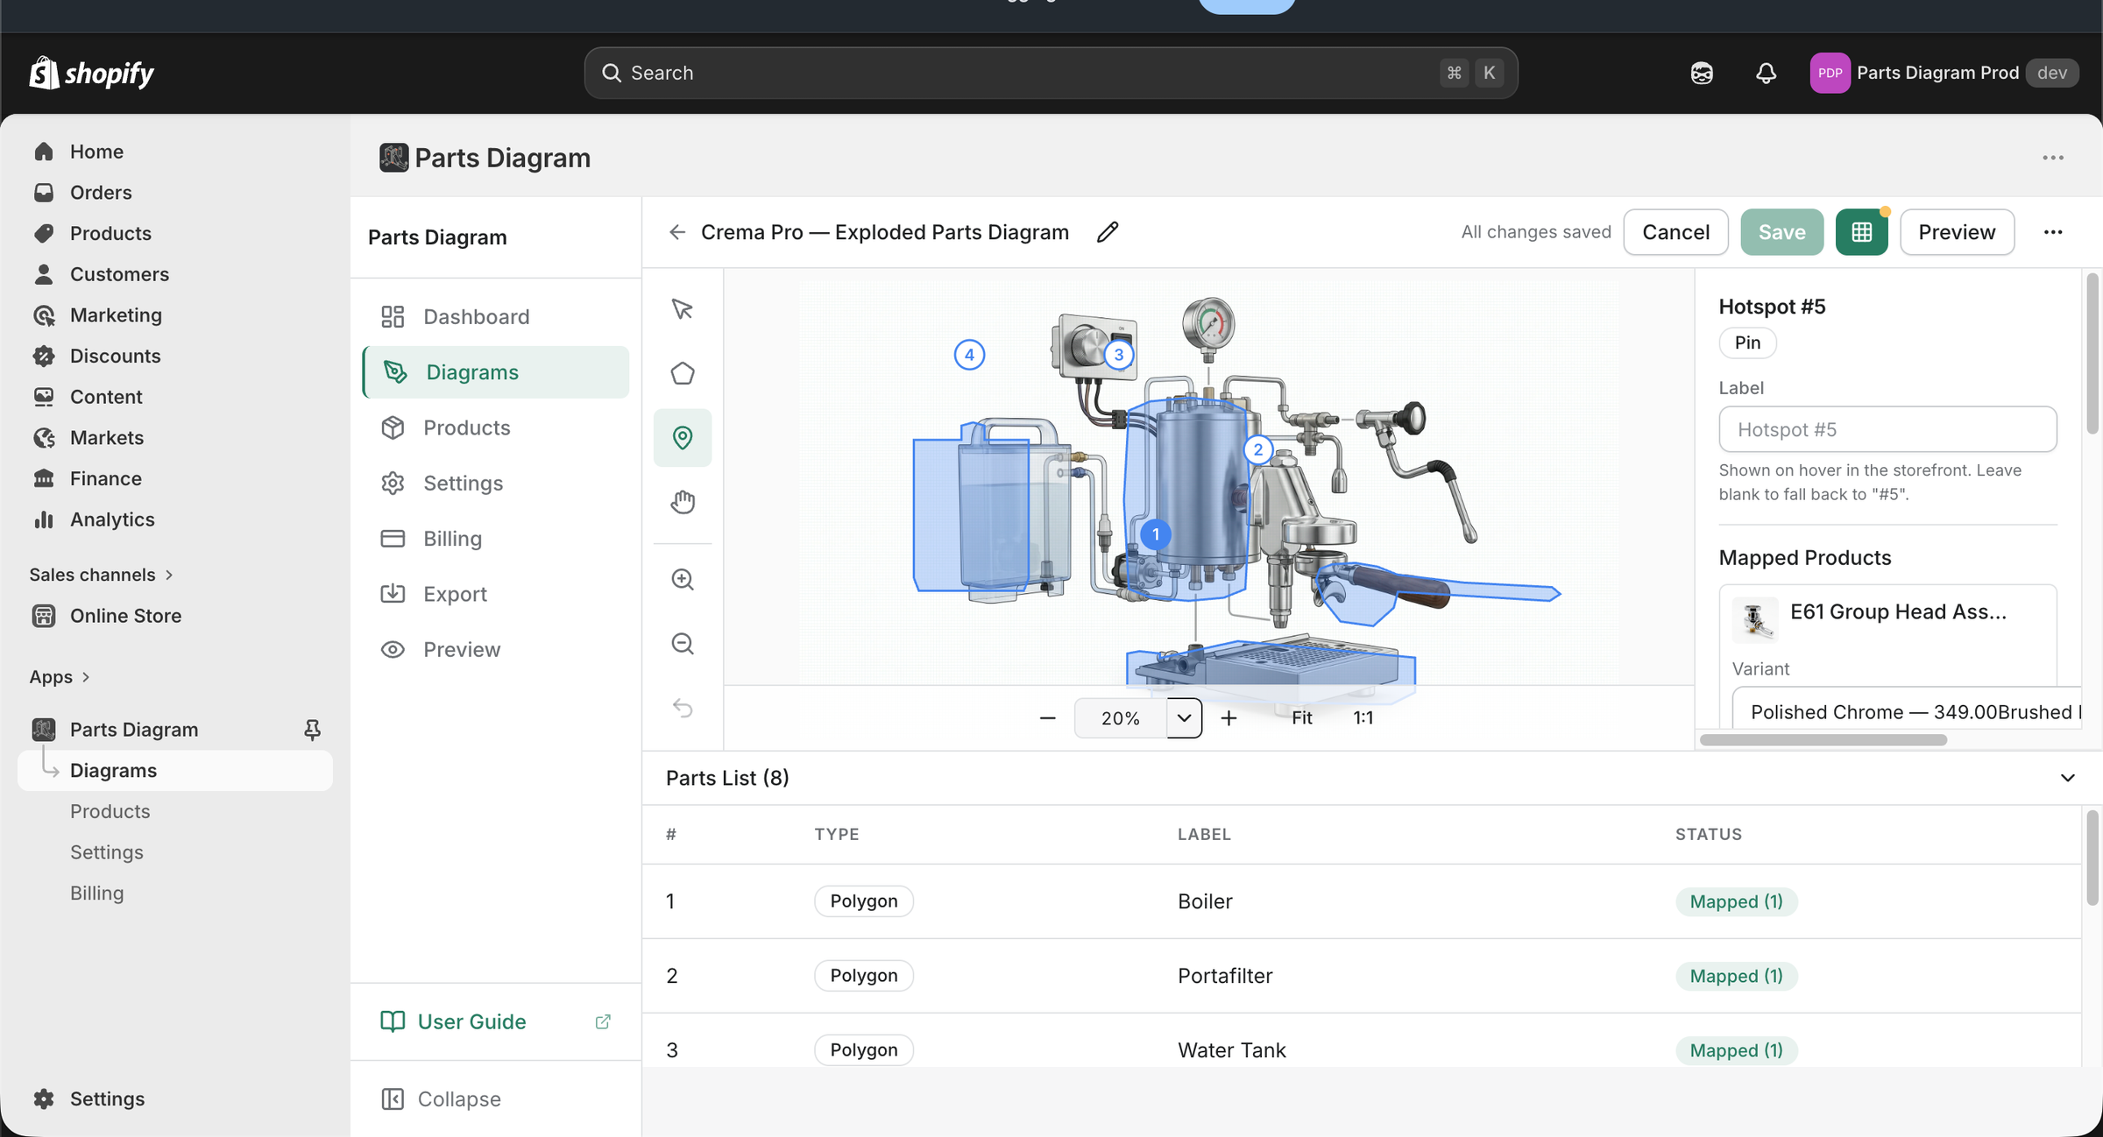Screen dimensions: 2103x1137
Task: Click the 20% zoom value field
Action: pyautogui.click(x=1120, y=718)
